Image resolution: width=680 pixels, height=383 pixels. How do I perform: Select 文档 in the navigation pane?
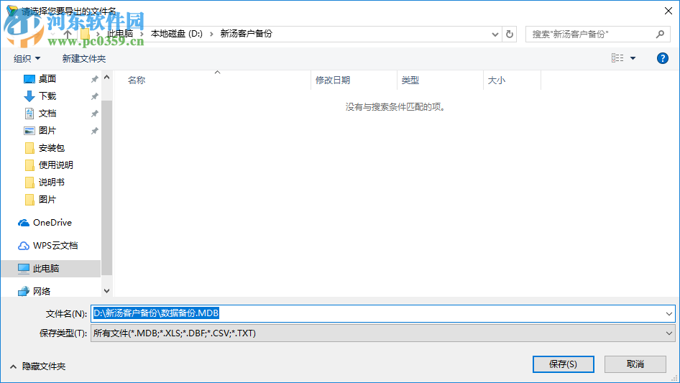tap(47, 114)
